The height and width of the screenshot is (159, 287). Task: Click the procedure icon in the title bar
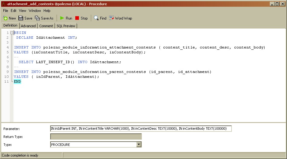(x=4, y=4)
